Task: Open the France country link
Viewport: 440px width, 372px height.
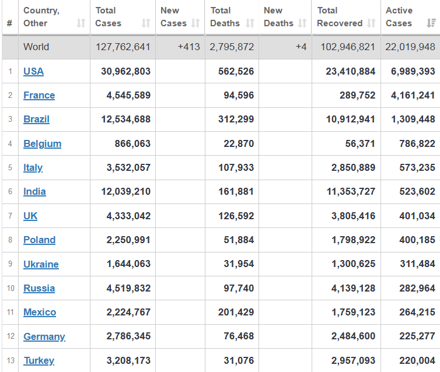Action: click(39, 95)
